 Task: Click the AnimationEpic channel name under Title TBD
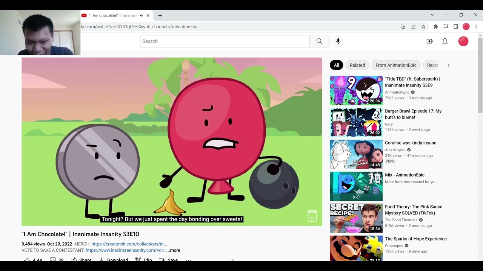pyautogui.click(x=397, y=92)
